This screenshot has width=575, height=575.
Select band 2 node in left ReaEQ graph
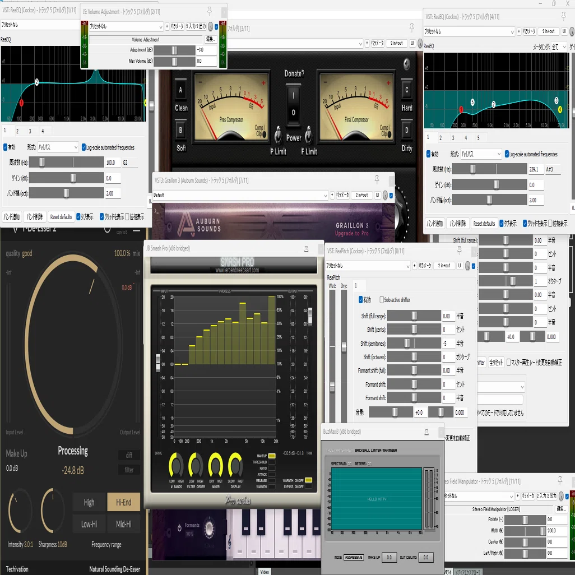pos(36,82)
